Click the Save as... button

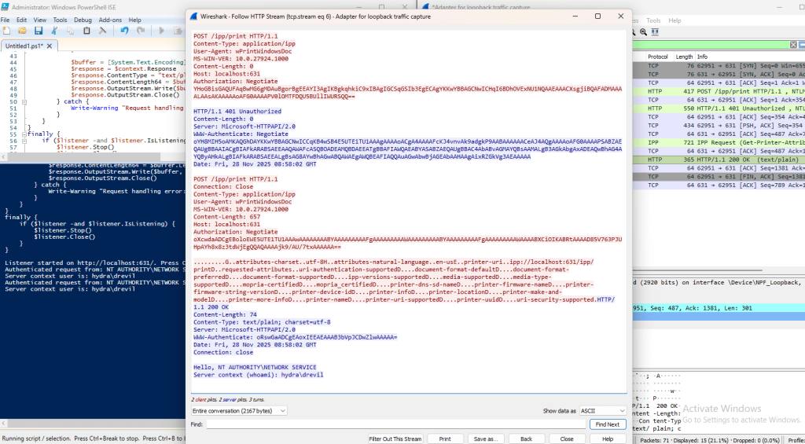[x=485, y=438]
